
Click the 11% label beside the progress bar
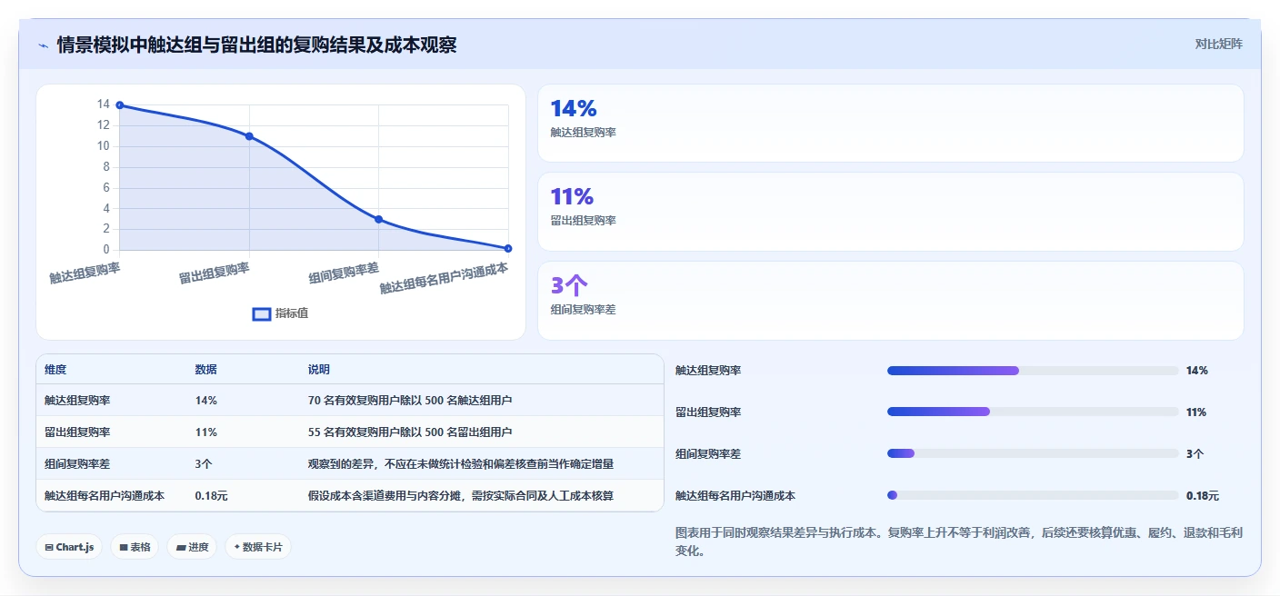1196,412
